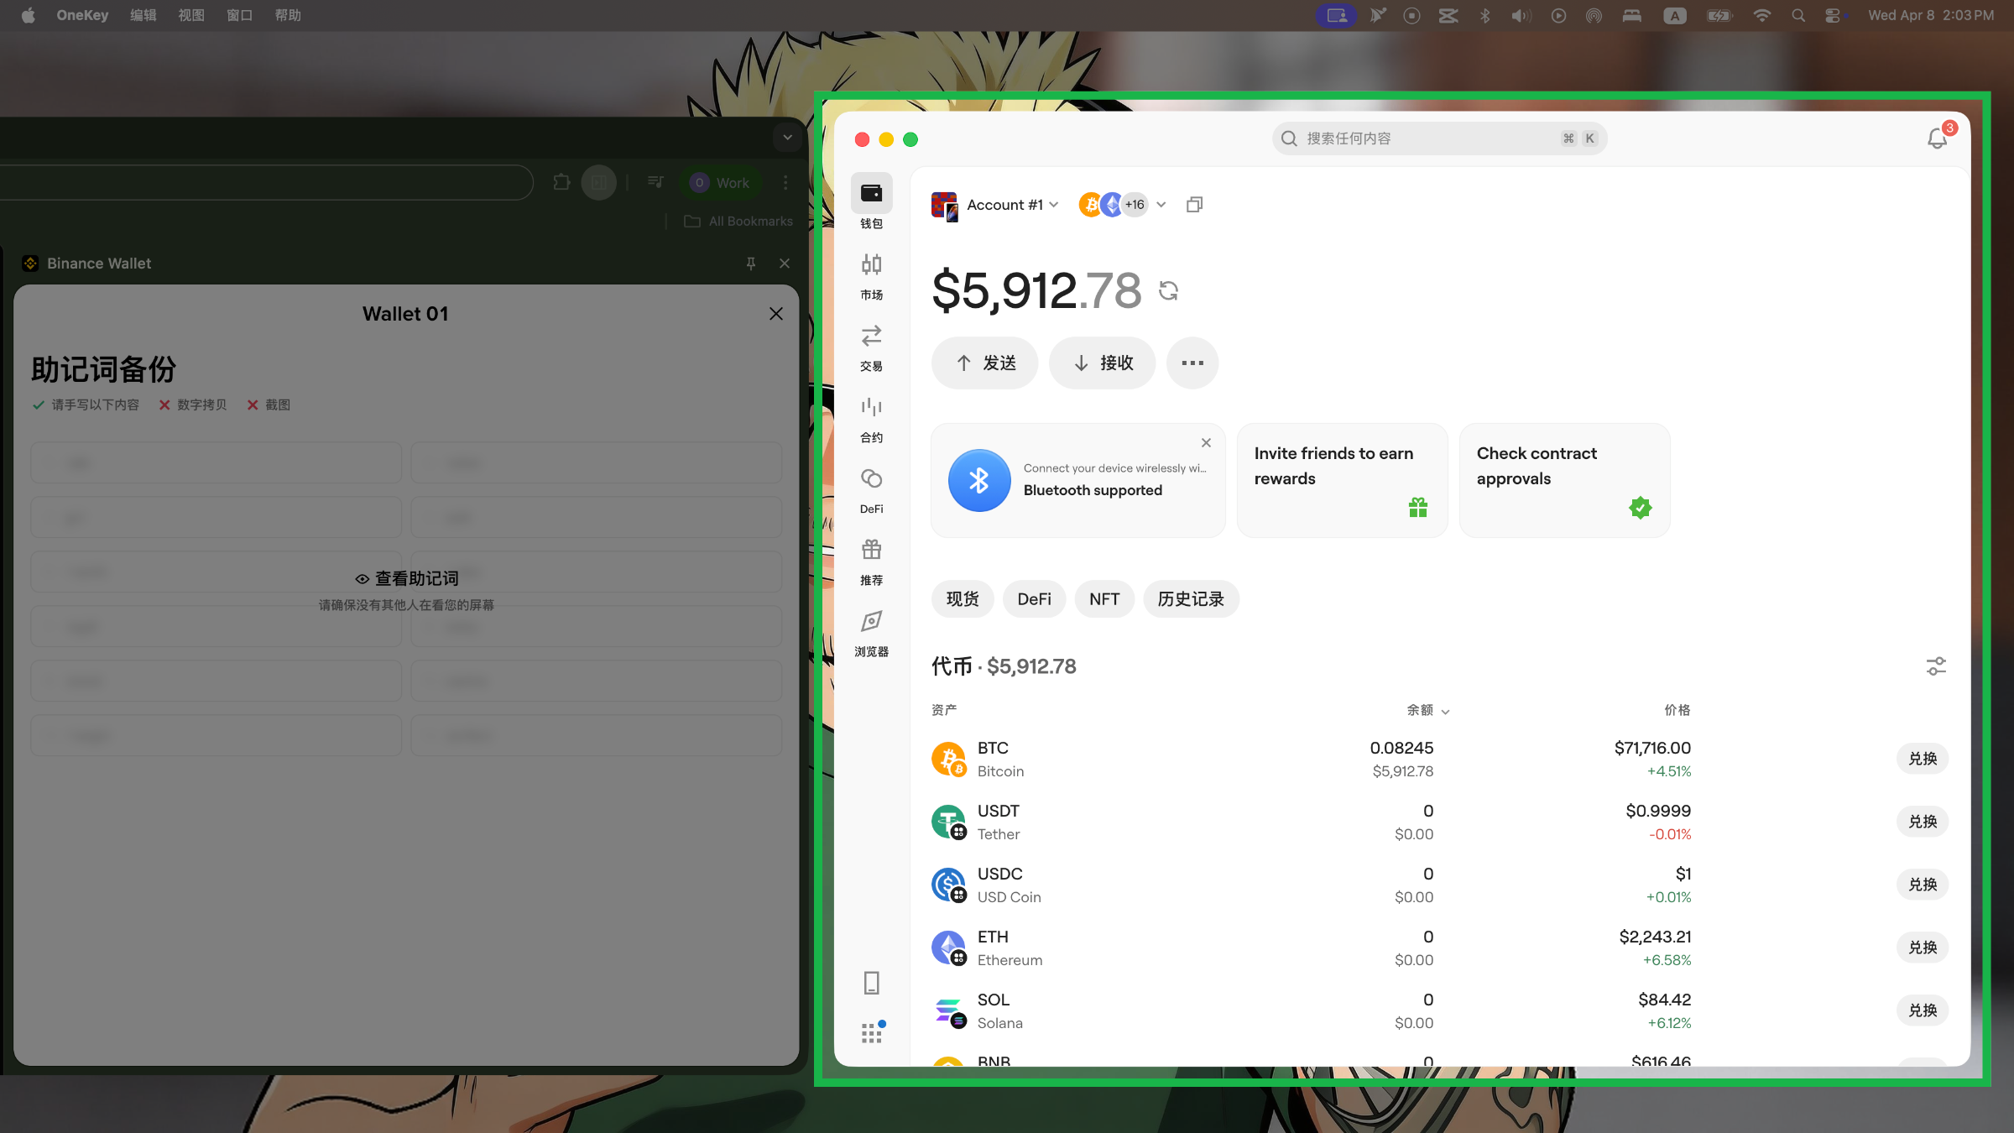The image size is (2014, 1133).
Task: Open the Contracts (合约) sidebar section
Action: [x=871, y=420]
